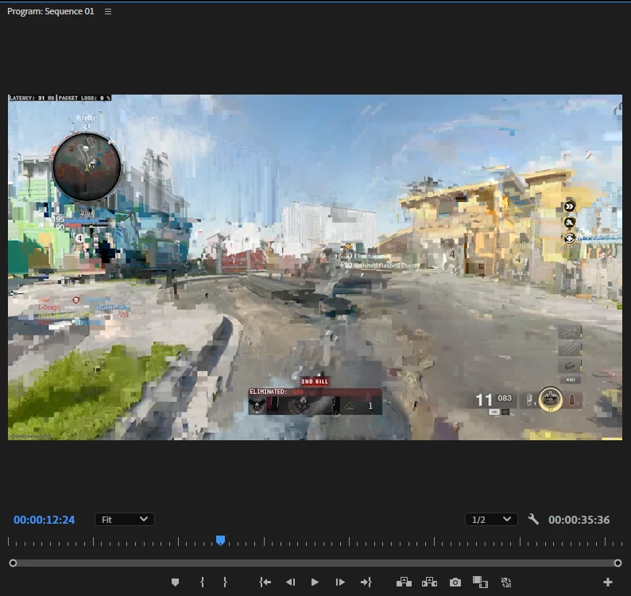Click the current timecode 00:00:12:24
Screen dimensions: 631x596
pyautogui.click(x=45, y=520)
